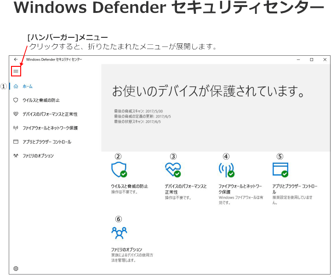Image resolution: width=331 pixels, height=277 pixels.
Task: Select ホーム in the navigation menu
Action: tap(28, 86)
